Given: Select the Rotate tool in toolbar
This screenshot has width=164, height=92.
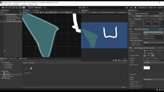Looking at the screenshot, I should click(x=10, y=8).
